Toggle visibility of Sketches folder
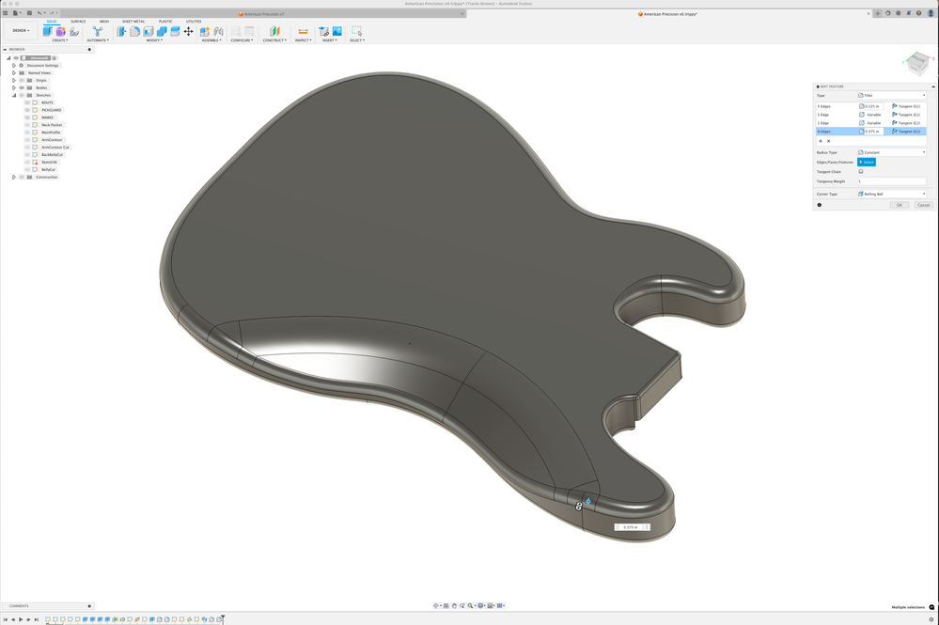The width and height of the screenshot is (939, 625). pos(22,95)
